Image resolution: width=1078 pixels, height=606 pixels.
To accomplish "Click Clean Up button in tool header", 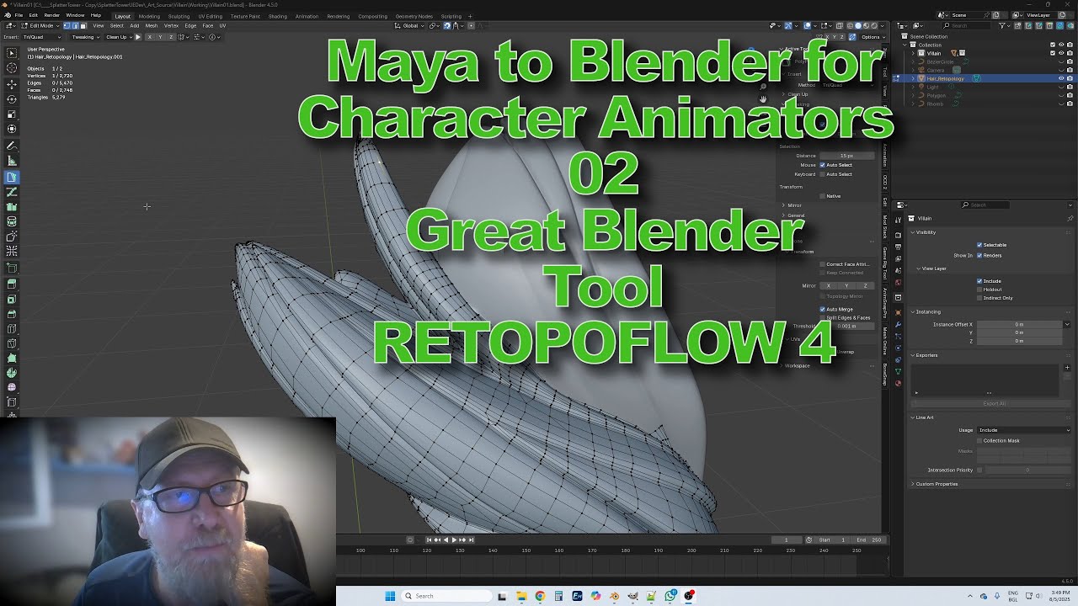I will (117, 37).
